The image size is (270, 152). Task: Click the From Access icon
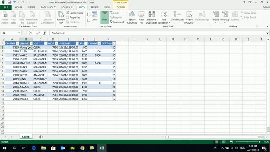(5, 18)
